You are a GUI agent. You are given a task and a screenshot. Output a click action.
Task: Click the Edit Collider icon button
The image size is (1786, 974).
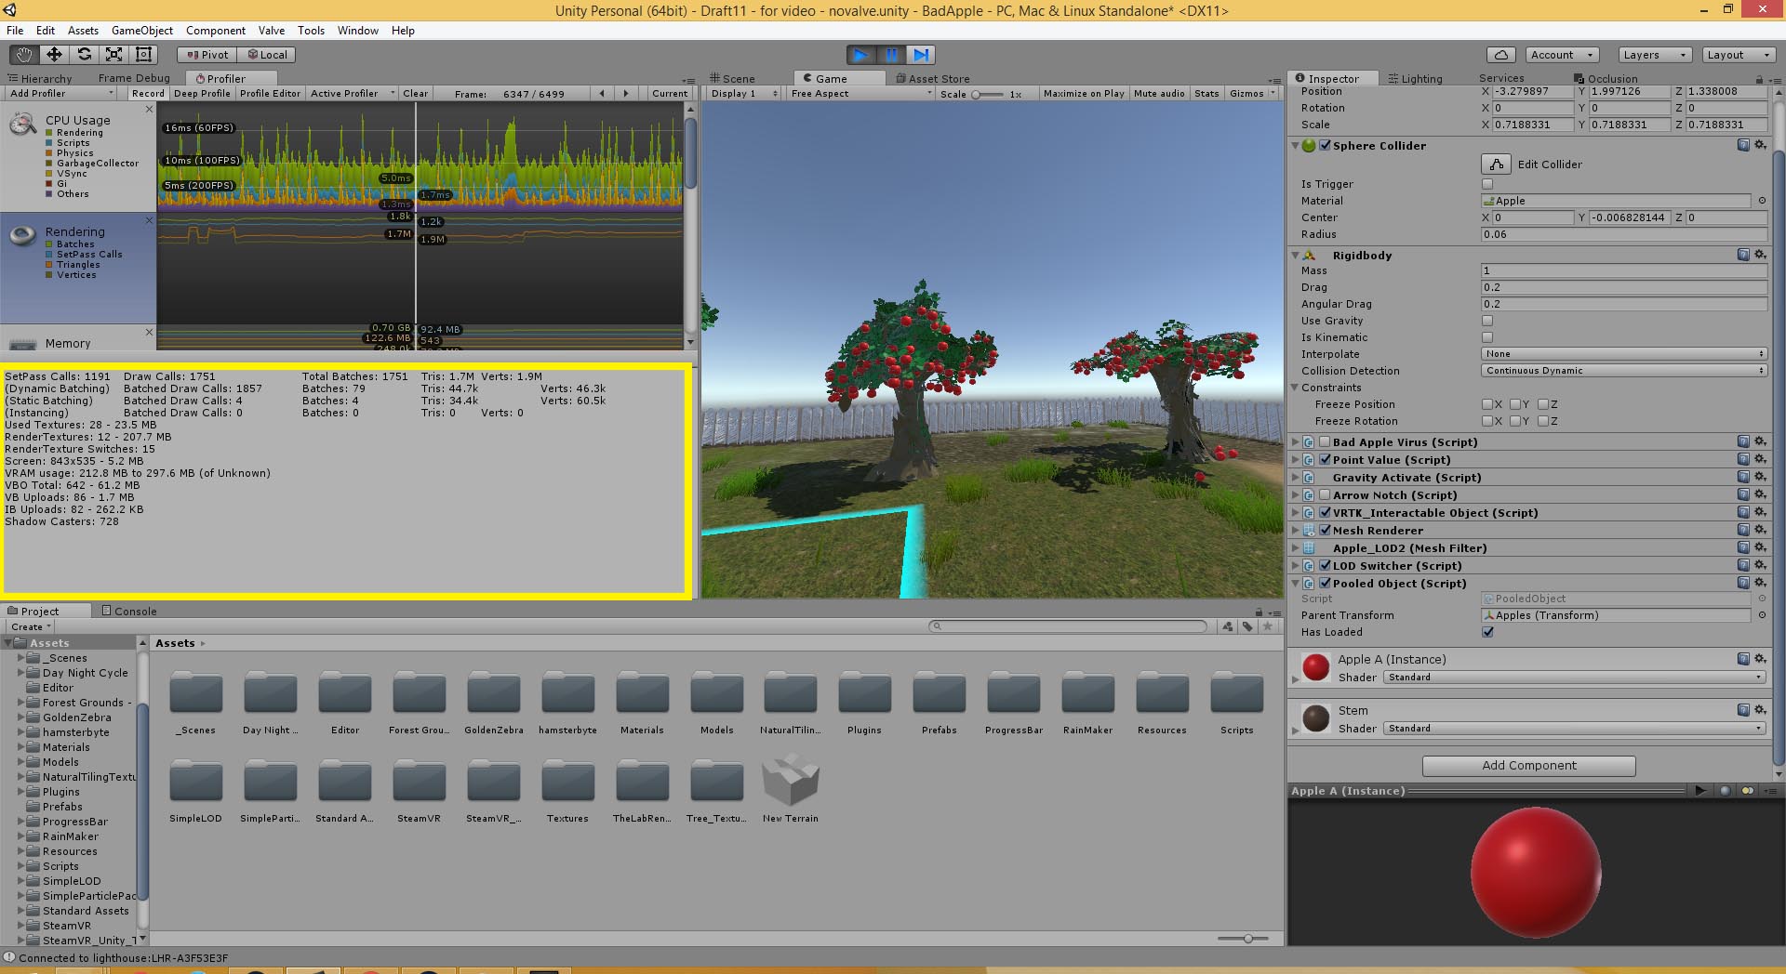(1496, 165)
